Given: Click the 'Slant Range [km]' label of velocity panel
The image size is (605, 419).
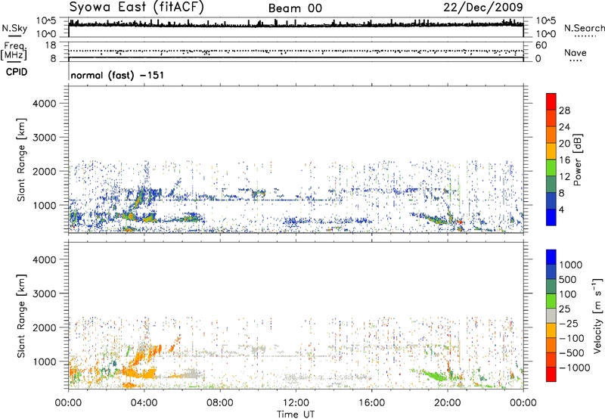Looking at the screenshot, I should (21, 315).
